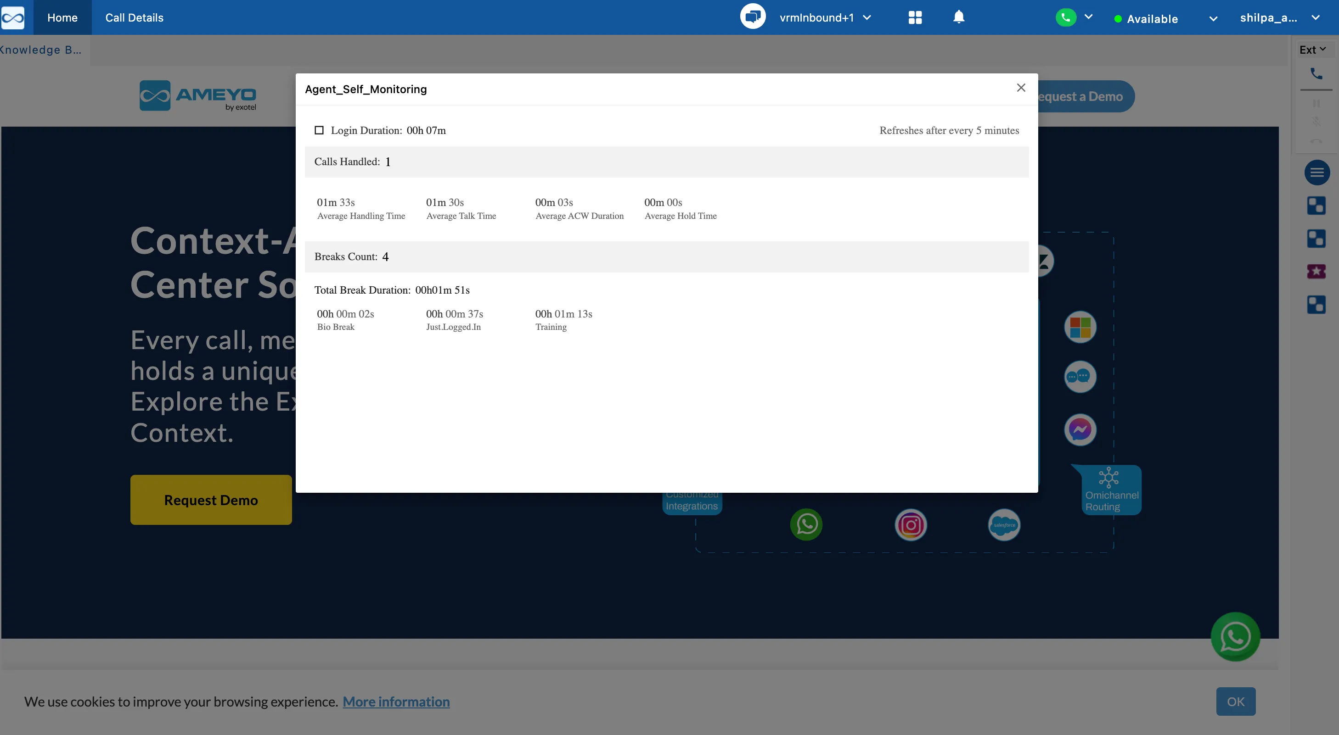The height and width of the screenshot is (735, 1339).
Task: Expand the vrmInbound+1 campaign dropdown
Action: [866, 17]
